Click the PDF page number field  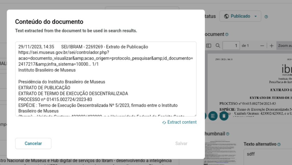231,46
